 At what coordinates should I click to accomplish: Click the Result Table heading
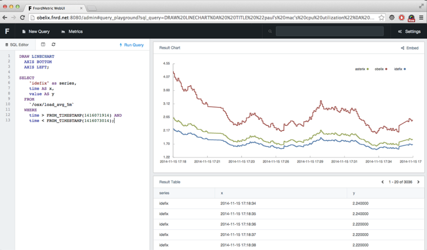(170, 182)
